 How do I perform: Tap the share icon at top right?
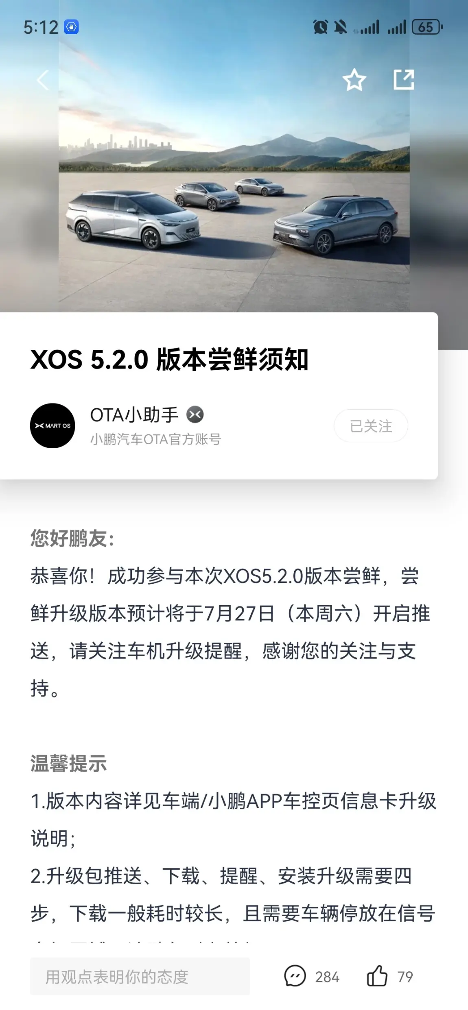(x=404, y=80)
